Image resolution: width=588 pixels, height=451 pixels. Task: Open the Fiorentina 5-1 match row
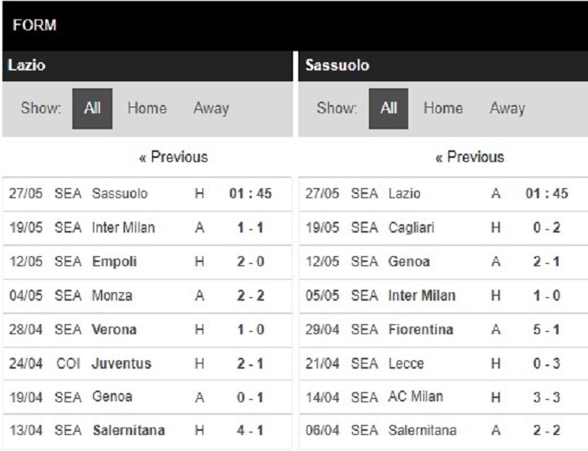[444, 330]
